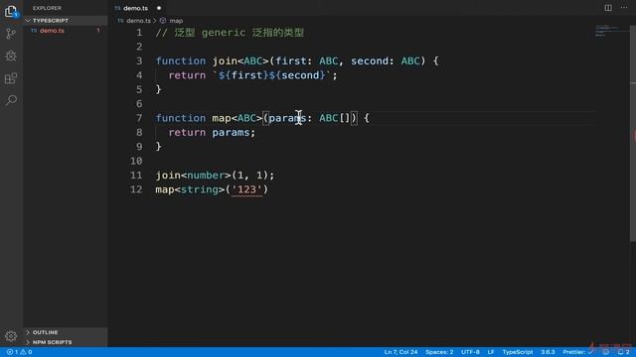Click 'map' function name on line 7

point(221,118)
